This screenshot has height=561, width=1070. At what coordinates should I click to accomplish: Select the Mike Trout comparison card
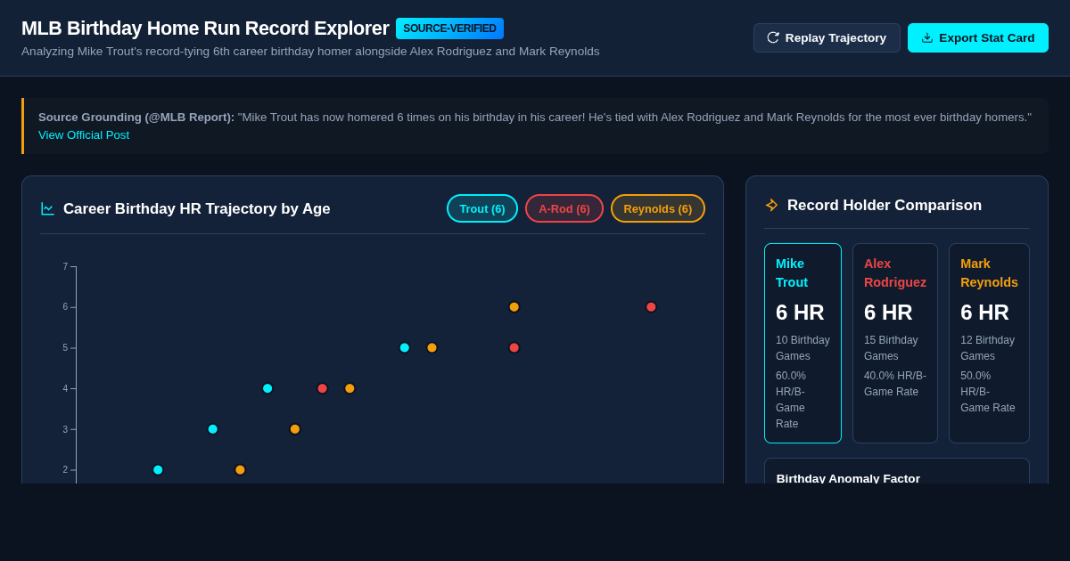coord(802,343)
